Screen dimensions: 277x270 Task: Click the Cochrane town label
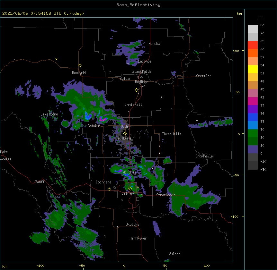(103, 182)
